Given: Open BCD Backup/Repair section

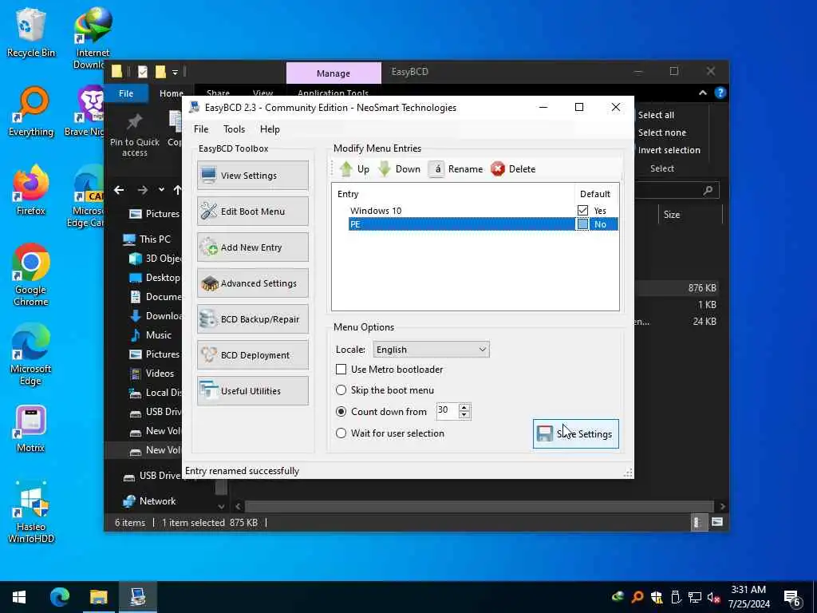Looking at the screenshot, I should (253, 319).
